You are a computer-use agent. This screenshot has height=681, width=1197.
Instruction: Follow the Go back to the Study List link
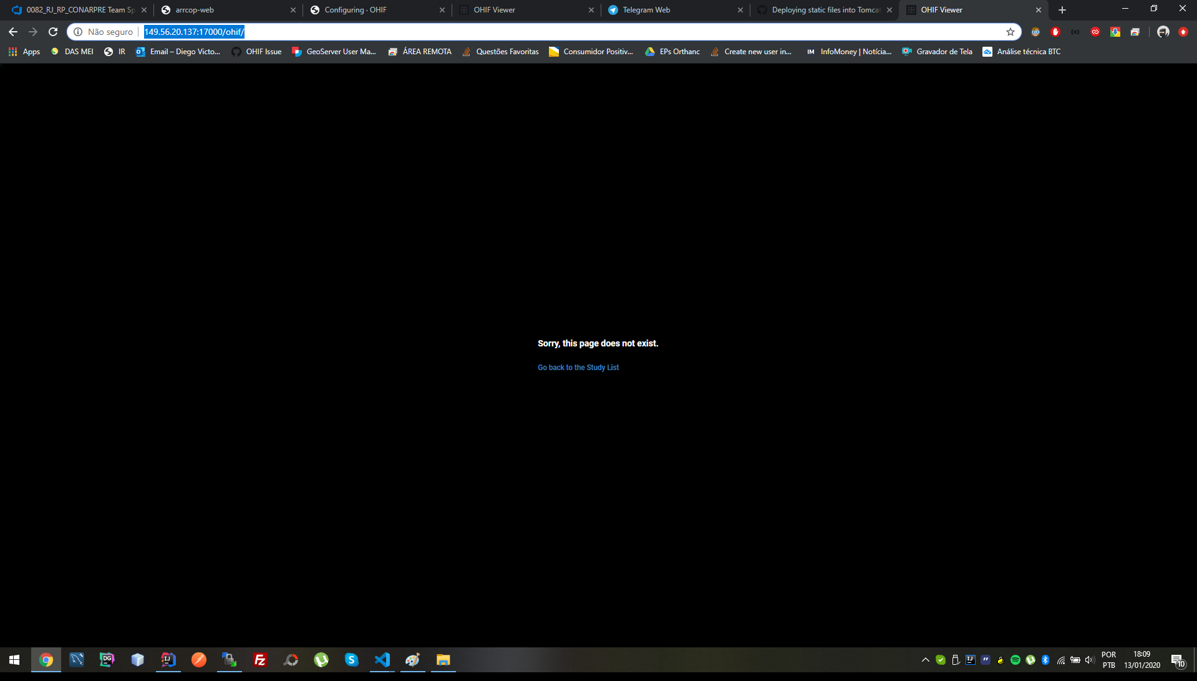[x=578, y=368]
